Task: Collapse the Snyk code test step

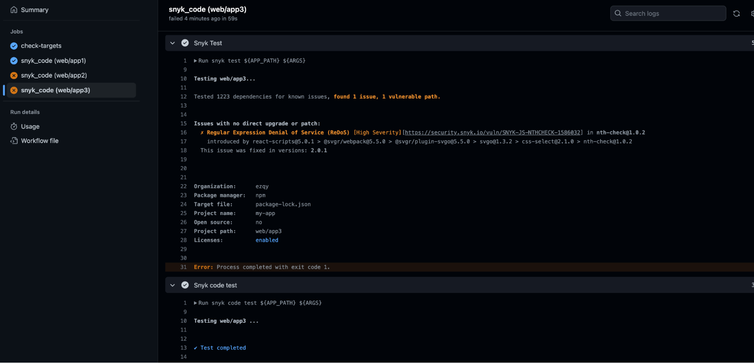Action: tap(172, 285)
